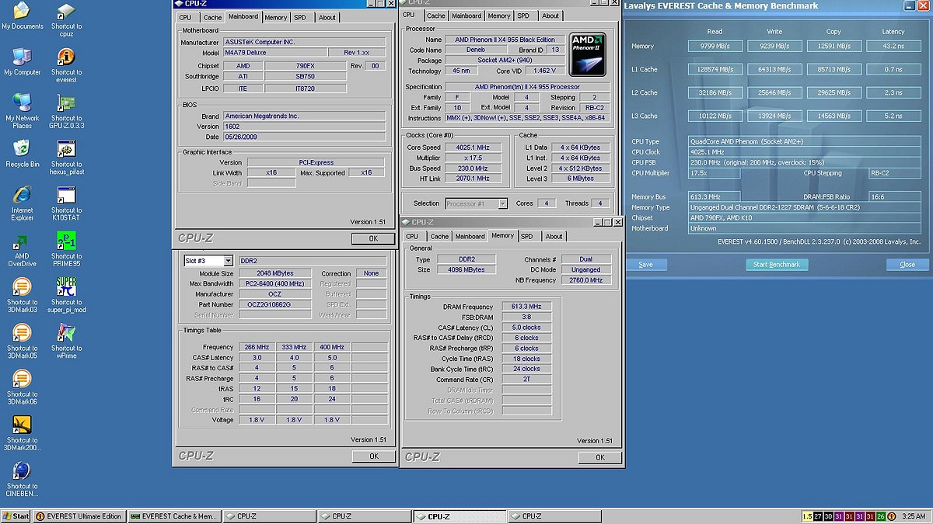Launch super_pi_mod desktop shortcut
This screenshot has width=933, height=524.
point(67,287)
